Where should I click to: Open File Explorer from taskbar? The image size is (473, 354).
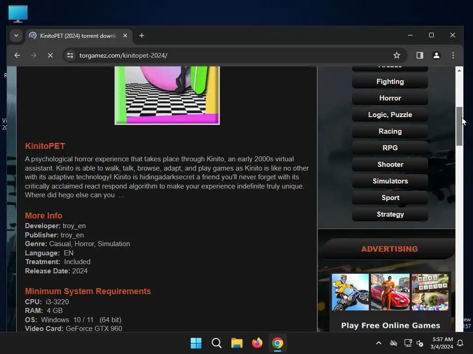[x=237, y=343]
